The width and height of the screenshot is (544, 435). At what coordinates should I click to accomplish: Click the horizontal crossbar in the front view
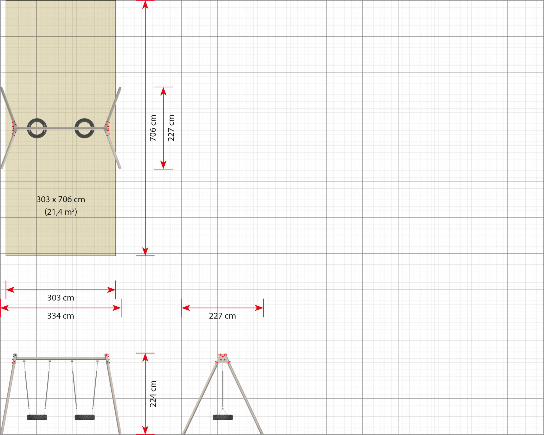coord(61,359)
